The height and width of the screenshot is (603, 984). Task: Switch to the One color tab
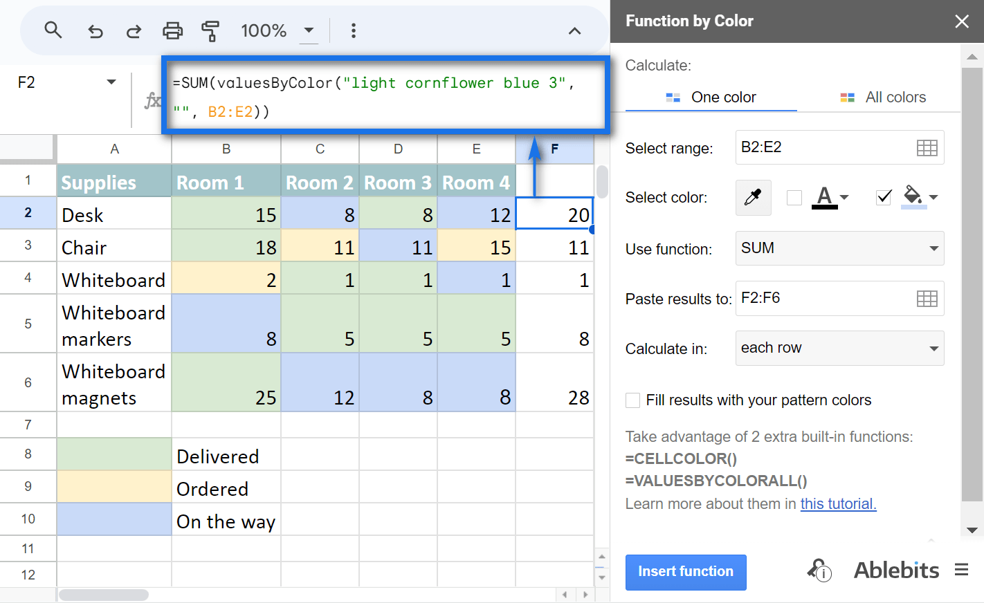711,97
